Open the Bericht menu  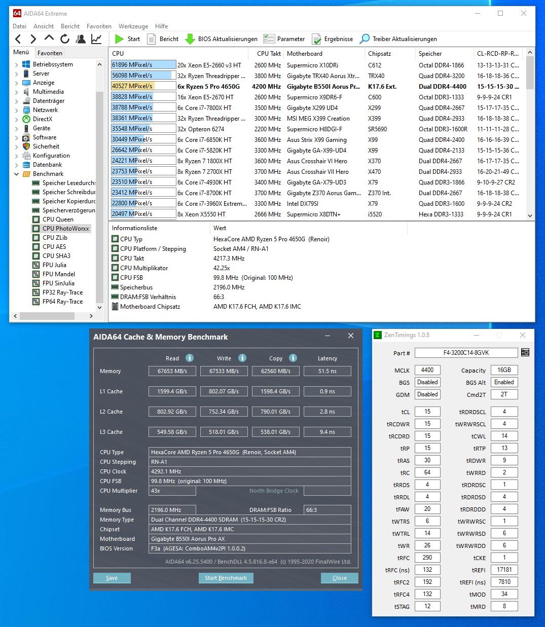[x=70, y=26]
